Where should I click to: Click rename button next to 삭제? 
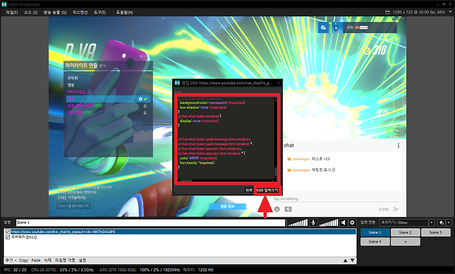[x=64, y=260]
